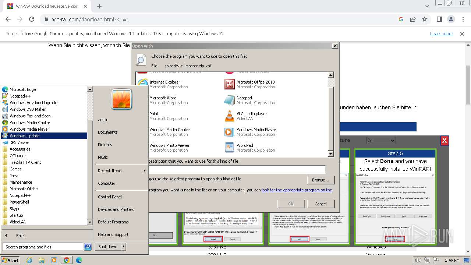Close the WinRAR install steps overlay

(x=445, y=141)
